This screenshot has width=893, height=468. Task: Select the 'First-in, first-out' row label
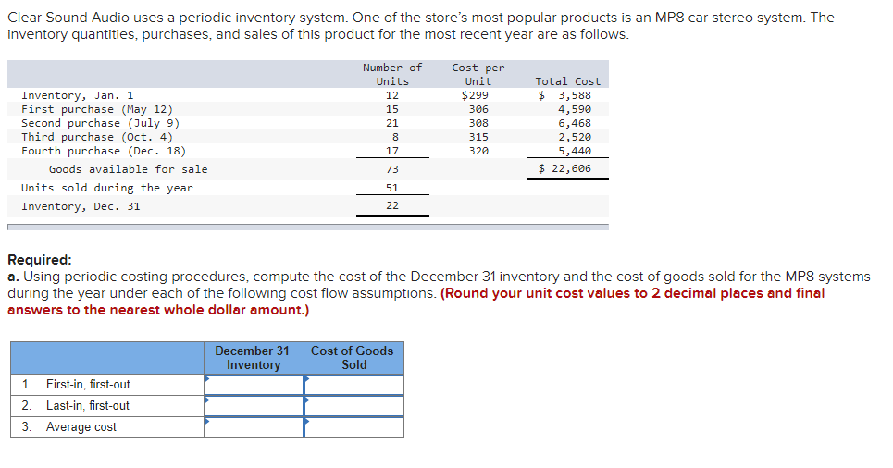coord(88,385)
